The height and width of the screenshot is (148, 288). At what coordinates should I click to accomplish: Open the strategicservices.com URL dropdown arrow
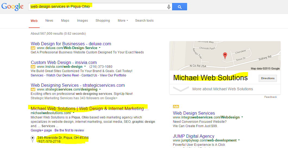click(x=100, y=89)
